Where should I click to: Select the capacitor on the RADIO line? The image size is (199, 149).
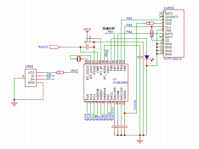point(87,47)
